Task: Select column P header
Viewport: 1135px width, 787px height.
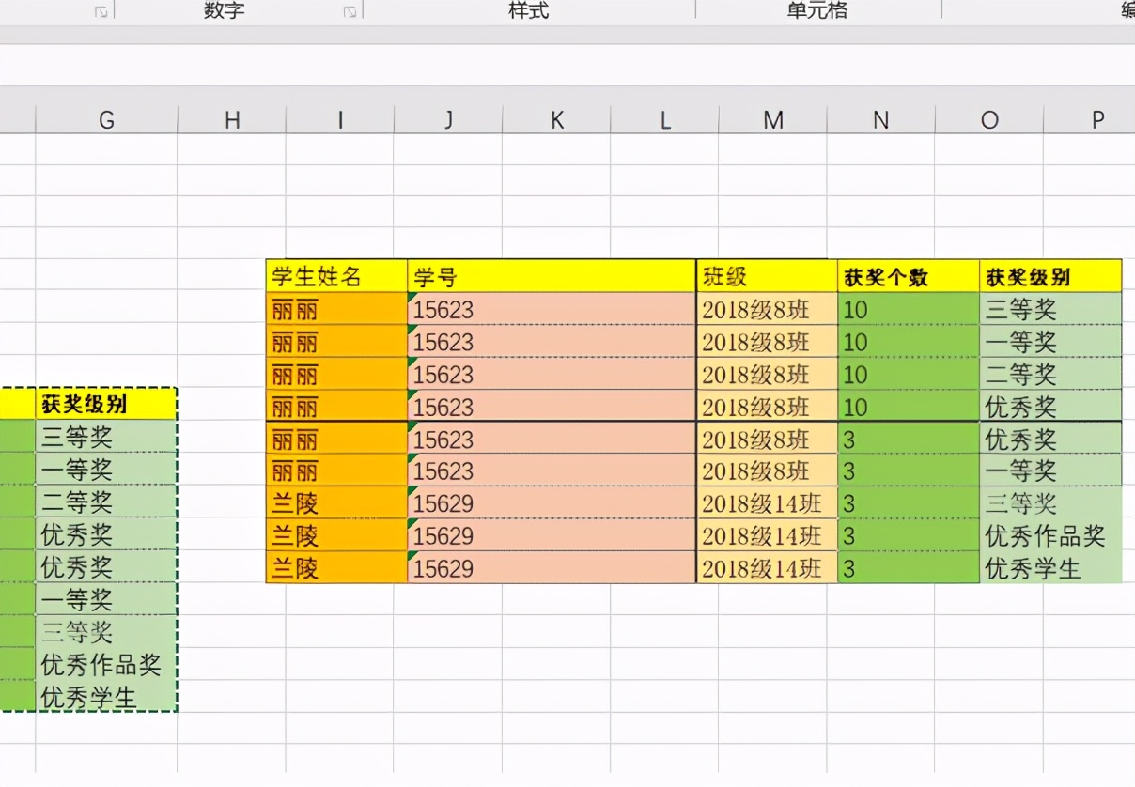Action: coord(1090,119)
